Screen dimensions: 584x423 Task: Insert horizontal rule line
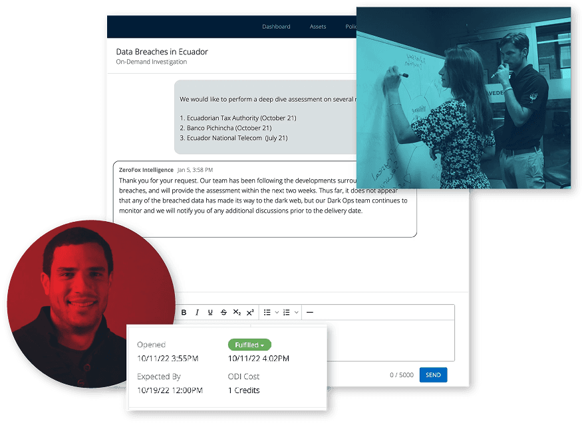coord(309,312)
